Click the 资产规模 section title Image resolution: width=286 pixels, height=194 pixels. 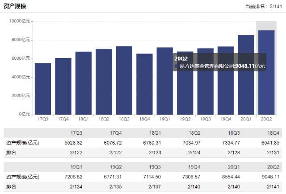16,6
